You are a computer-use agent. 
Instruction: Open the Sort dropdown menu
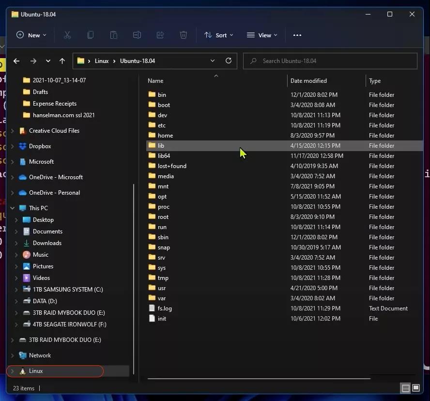coord(218,35)
